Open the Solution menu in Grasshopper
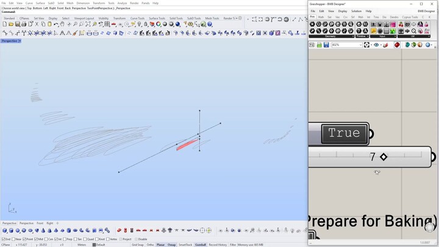This screenshot has height=247, width=439. pyautogui.click(x=356, y=11)
